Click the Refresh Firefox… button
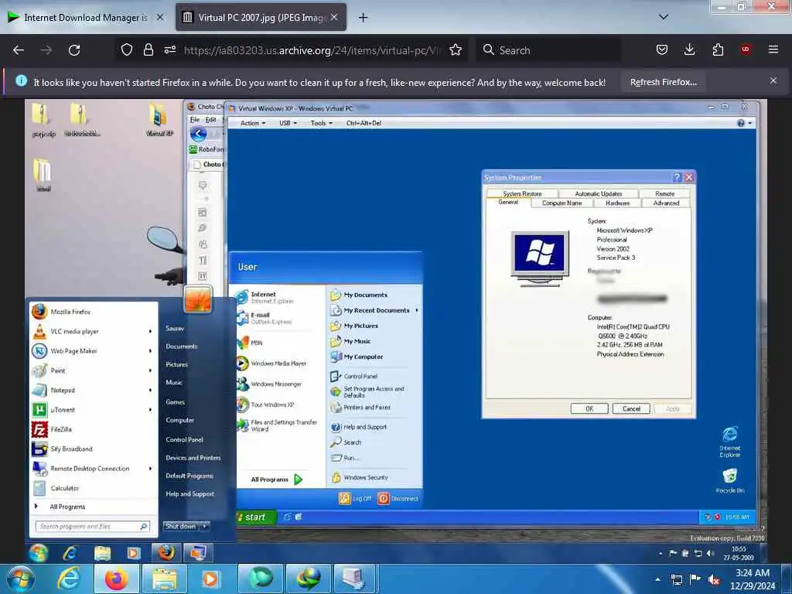The width and height of the screenshot is (792, 594). click(x=663, y=82)
